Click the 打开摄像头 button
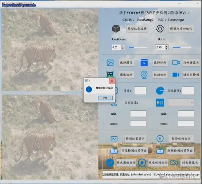The height and width of the screenshot is (184, 202). pyautogui.click(x=191, y=63)
